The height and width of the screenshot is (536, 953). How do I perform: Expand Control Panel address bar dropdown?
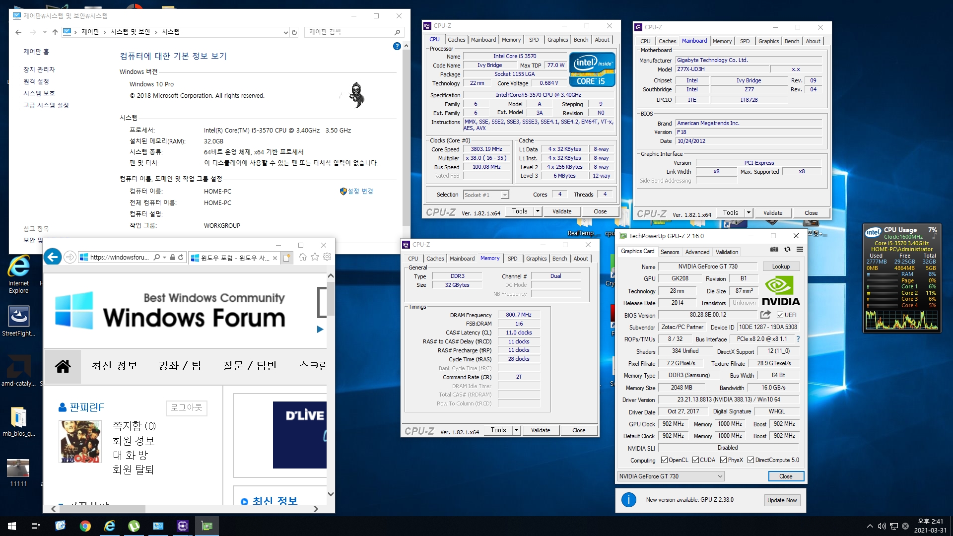point(285,32)
